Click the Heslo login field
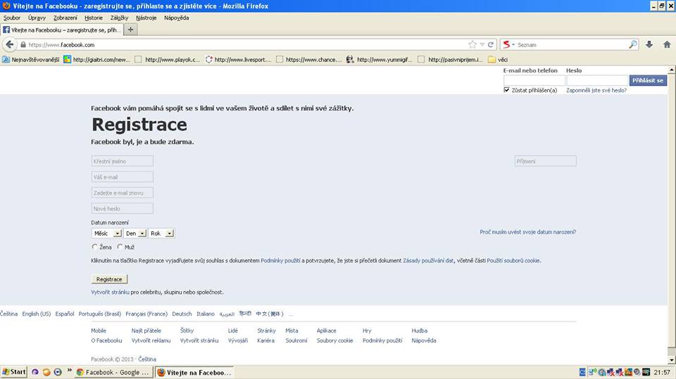 [x=597, y=81]
